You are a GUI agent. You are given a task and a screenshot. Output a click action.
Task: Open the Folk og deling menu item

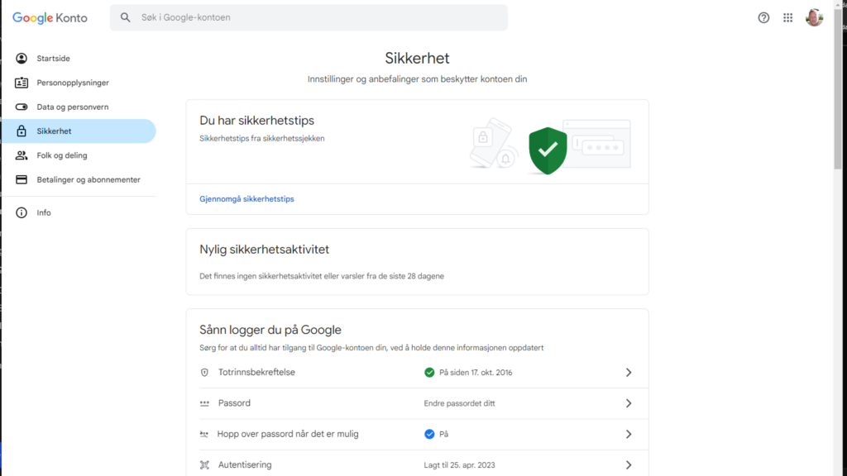point(62,155)
